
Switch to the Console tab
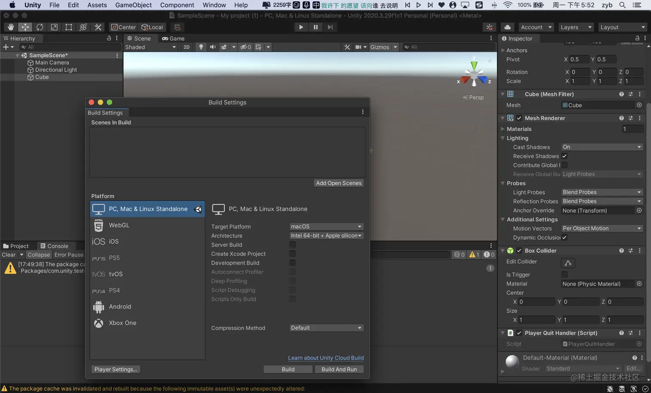[x=54, y=246]
